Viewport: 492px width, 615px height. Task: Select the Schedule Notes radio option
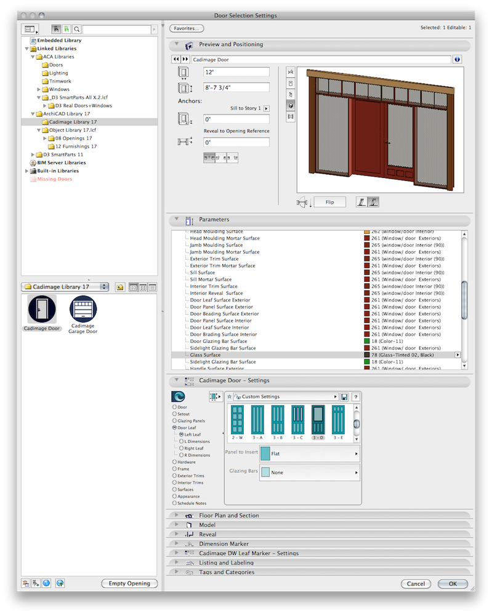pyautogui.click(x=174, y=503)
